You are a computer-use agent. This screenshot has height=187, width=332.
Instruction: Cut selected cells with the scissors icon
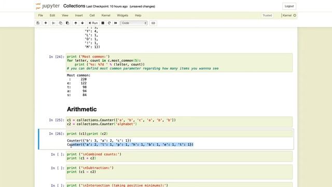53,23
